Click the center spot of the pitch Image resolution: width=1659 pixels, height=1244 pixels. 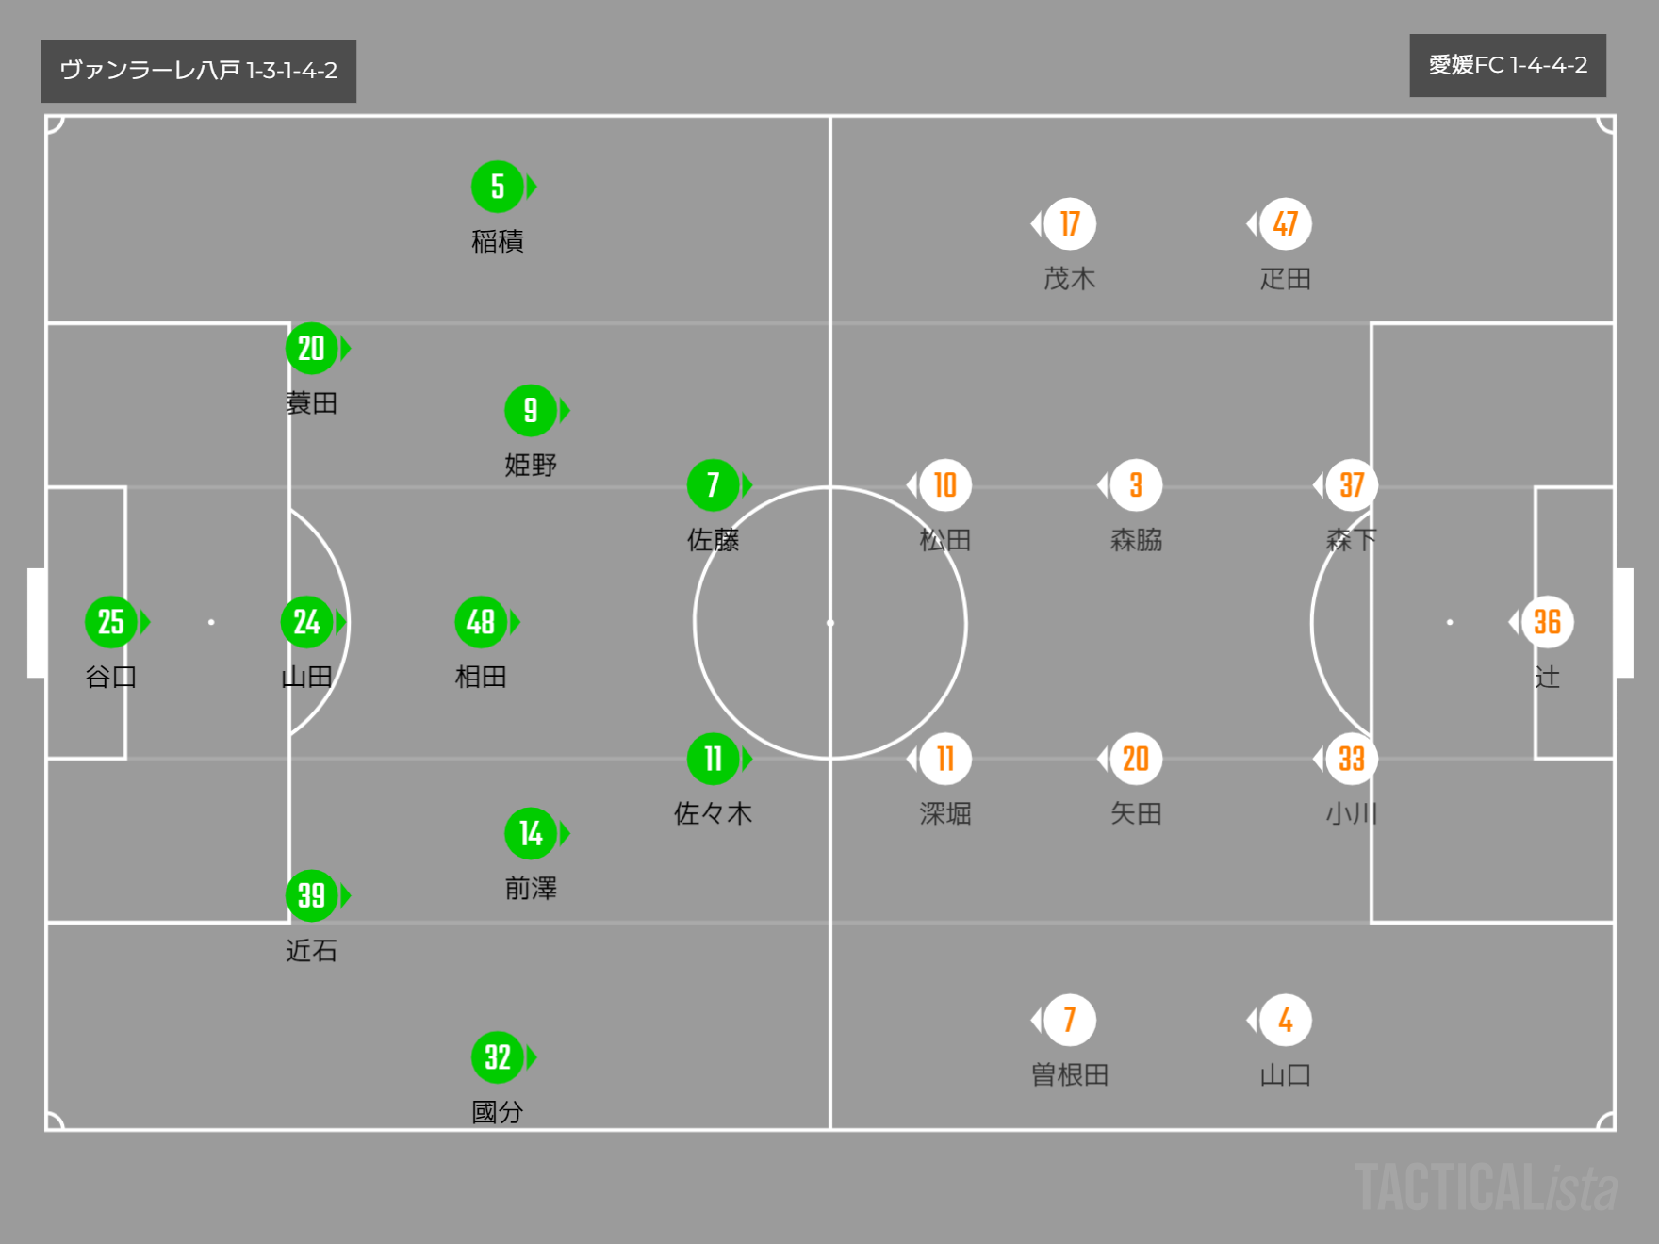point(830,623)
